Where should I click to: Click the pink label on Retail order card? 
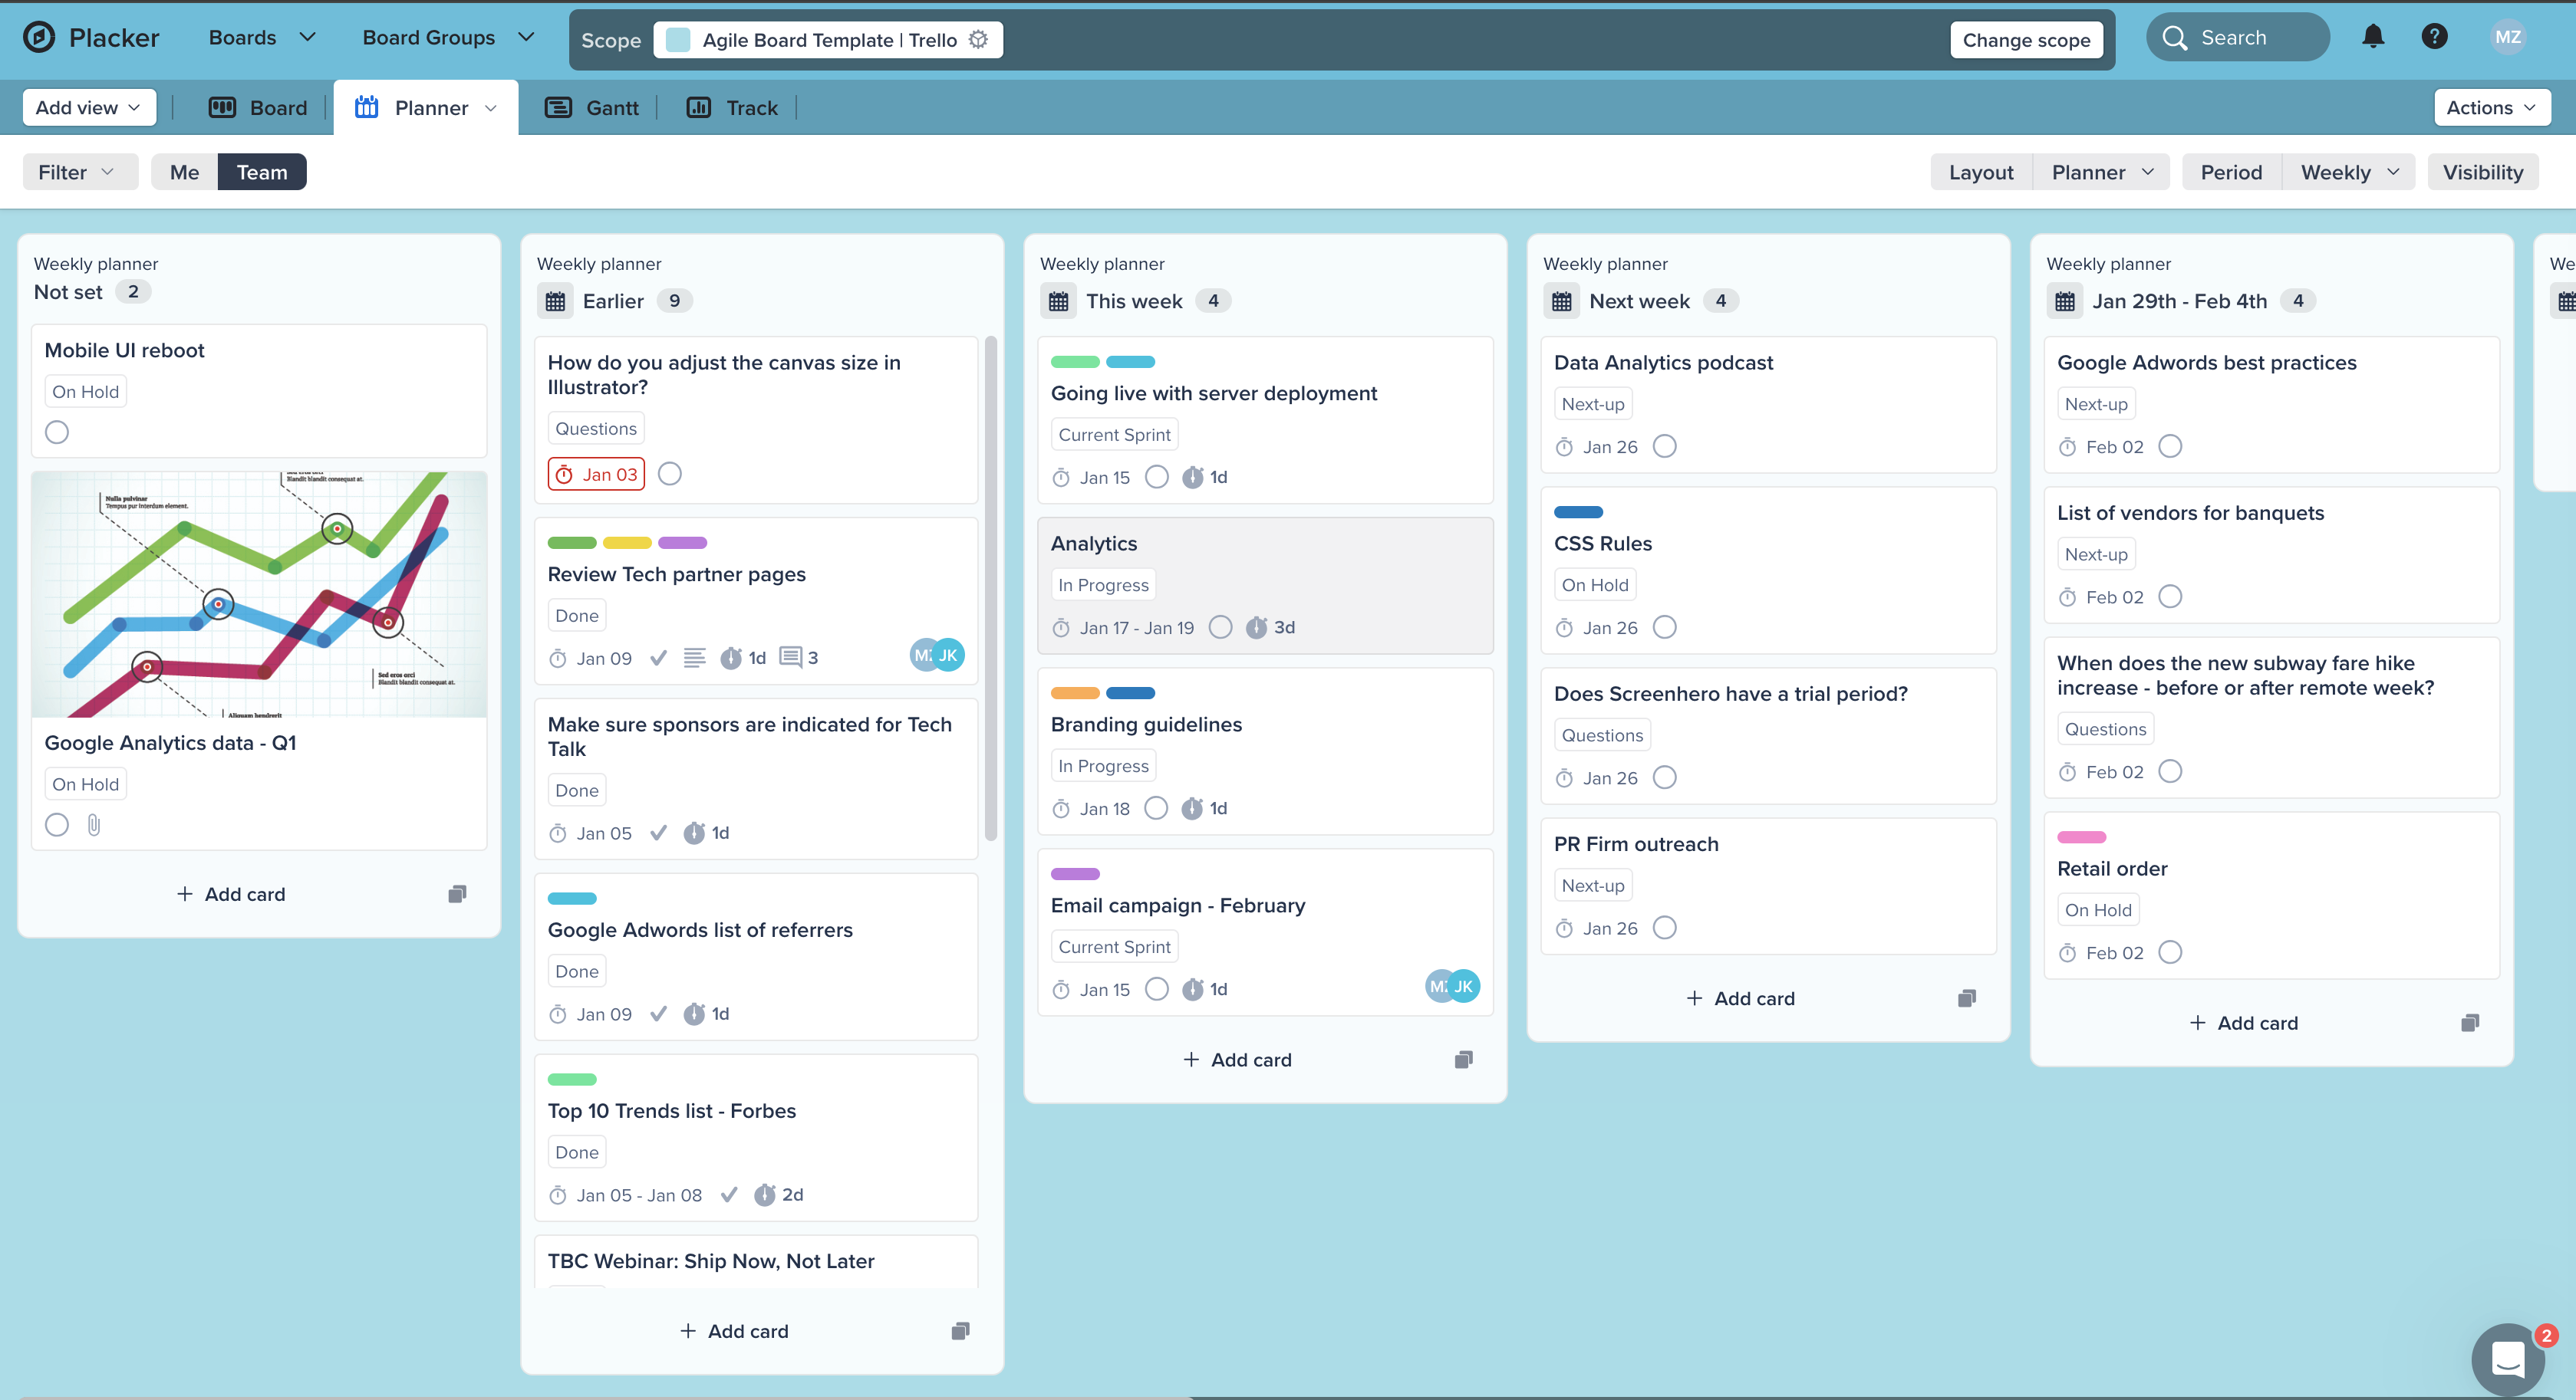2081,837
